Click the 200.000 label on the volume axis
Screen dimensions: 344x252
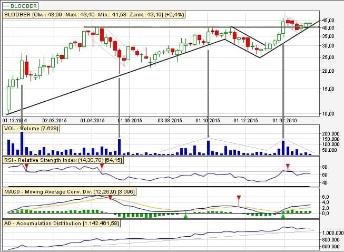pyautogui.click(x=332, y=134)
